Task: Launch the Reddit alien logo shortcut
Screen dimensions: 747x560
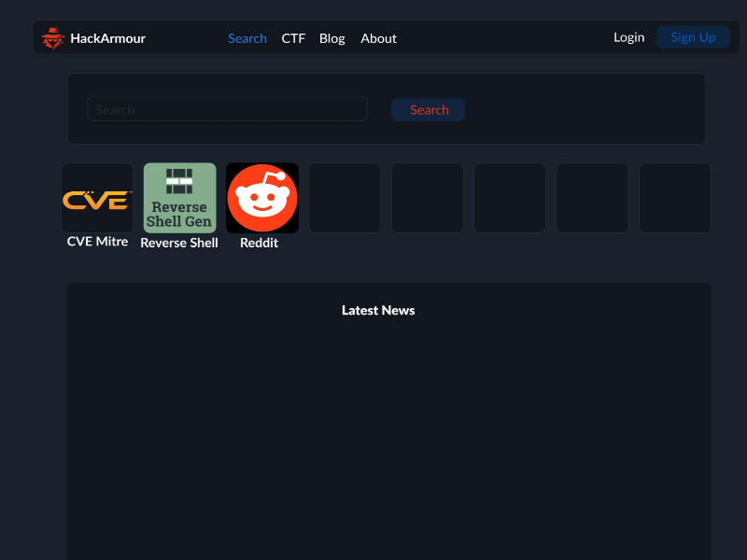Action: pos(262,199)
